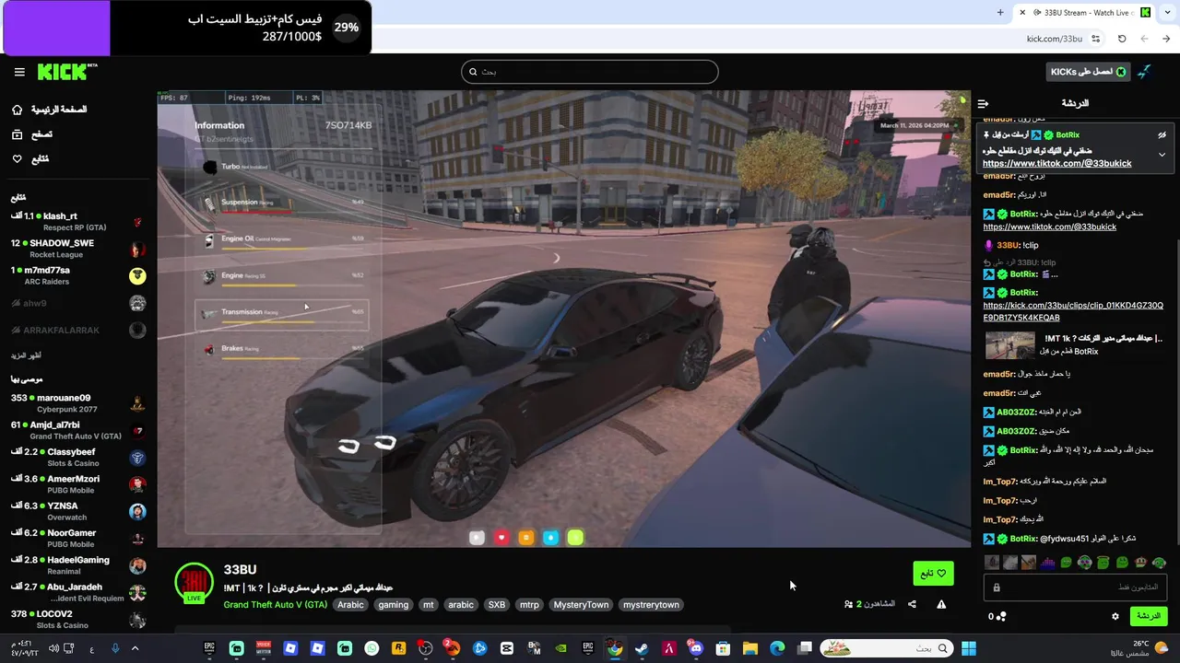Image resolution: width=1180 pixels, height=663 pixels.
Task: Reload the kick.com/33bu page
Action: (x=1122, y=39)
